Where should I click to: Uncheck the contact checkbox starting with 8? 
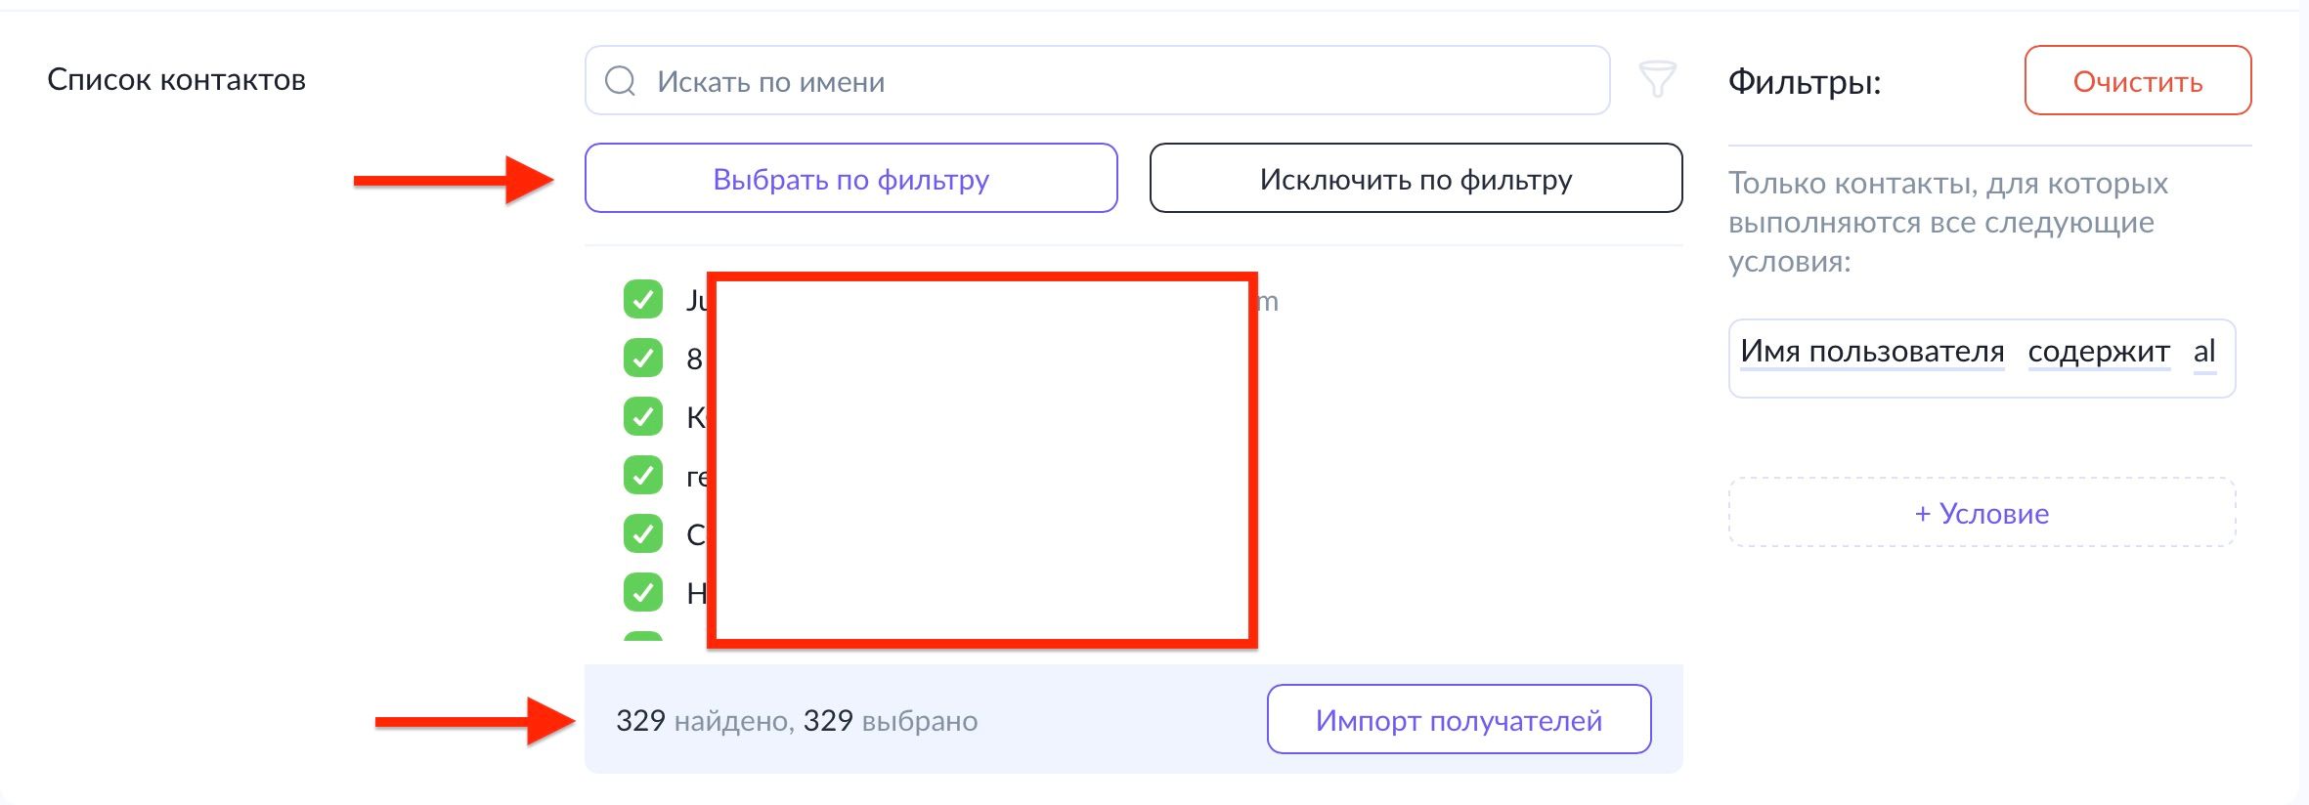pos(643,358)
